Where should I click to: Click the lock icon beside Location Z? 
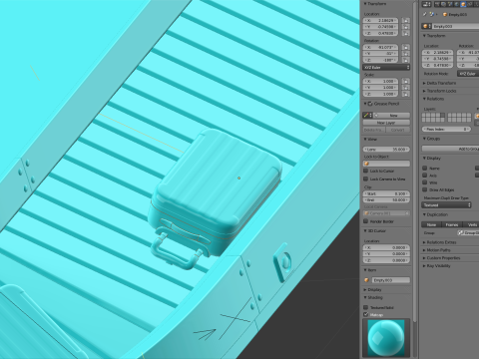pos(405,33)
